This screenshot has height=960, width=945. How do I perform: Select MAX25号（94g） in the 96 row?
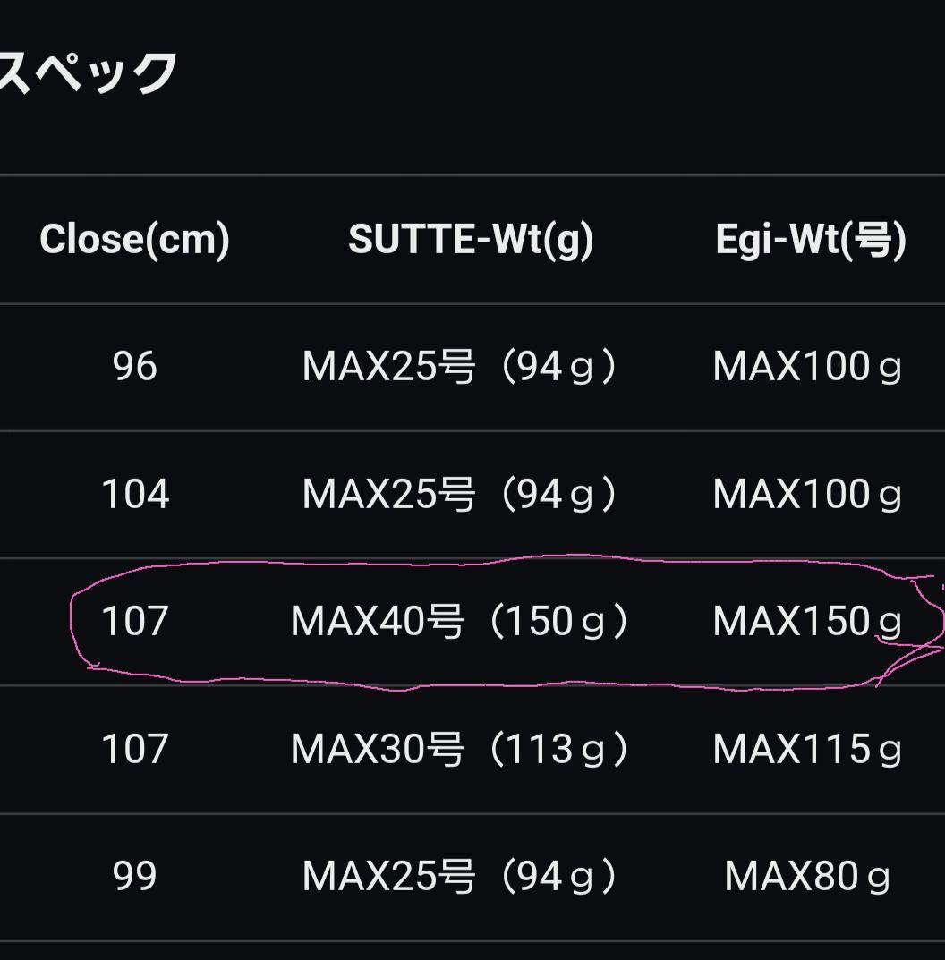(x=461, y=367)
